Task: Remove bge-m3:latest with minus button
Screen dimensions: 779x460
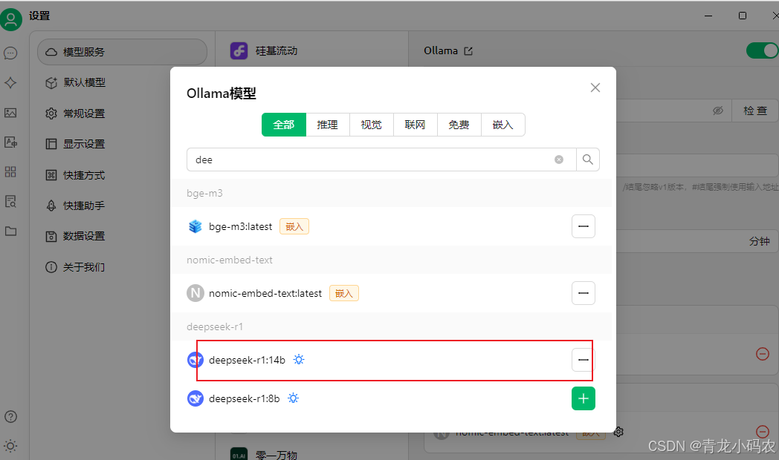Action: [584, 226]
